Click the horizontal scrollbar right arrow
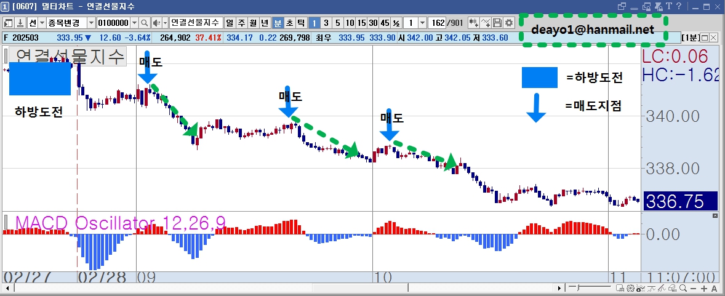The image size is (725, 296). (x=559, y=288)
